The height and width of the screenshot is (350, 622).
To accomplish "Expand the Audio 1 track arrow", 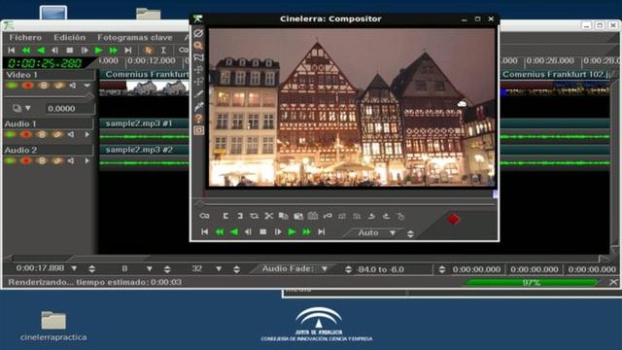I will 86,134.
